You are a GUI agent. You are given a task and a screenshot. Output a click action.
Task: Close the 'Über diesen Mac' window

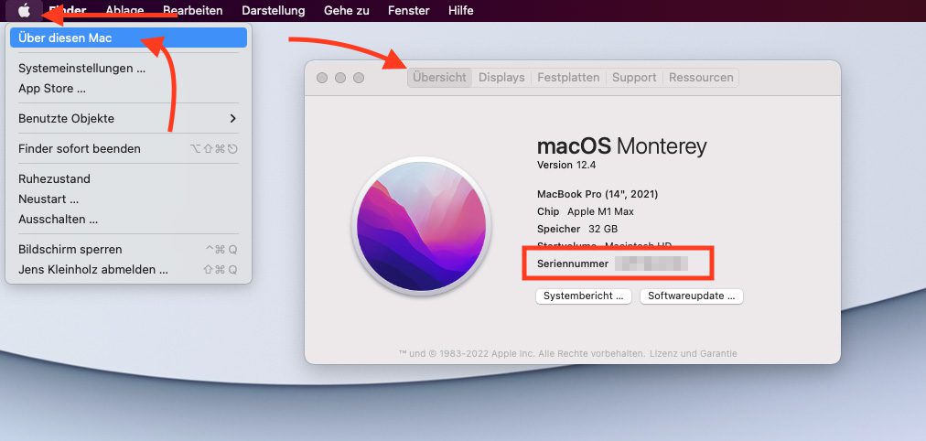click(x=322, y=78)
